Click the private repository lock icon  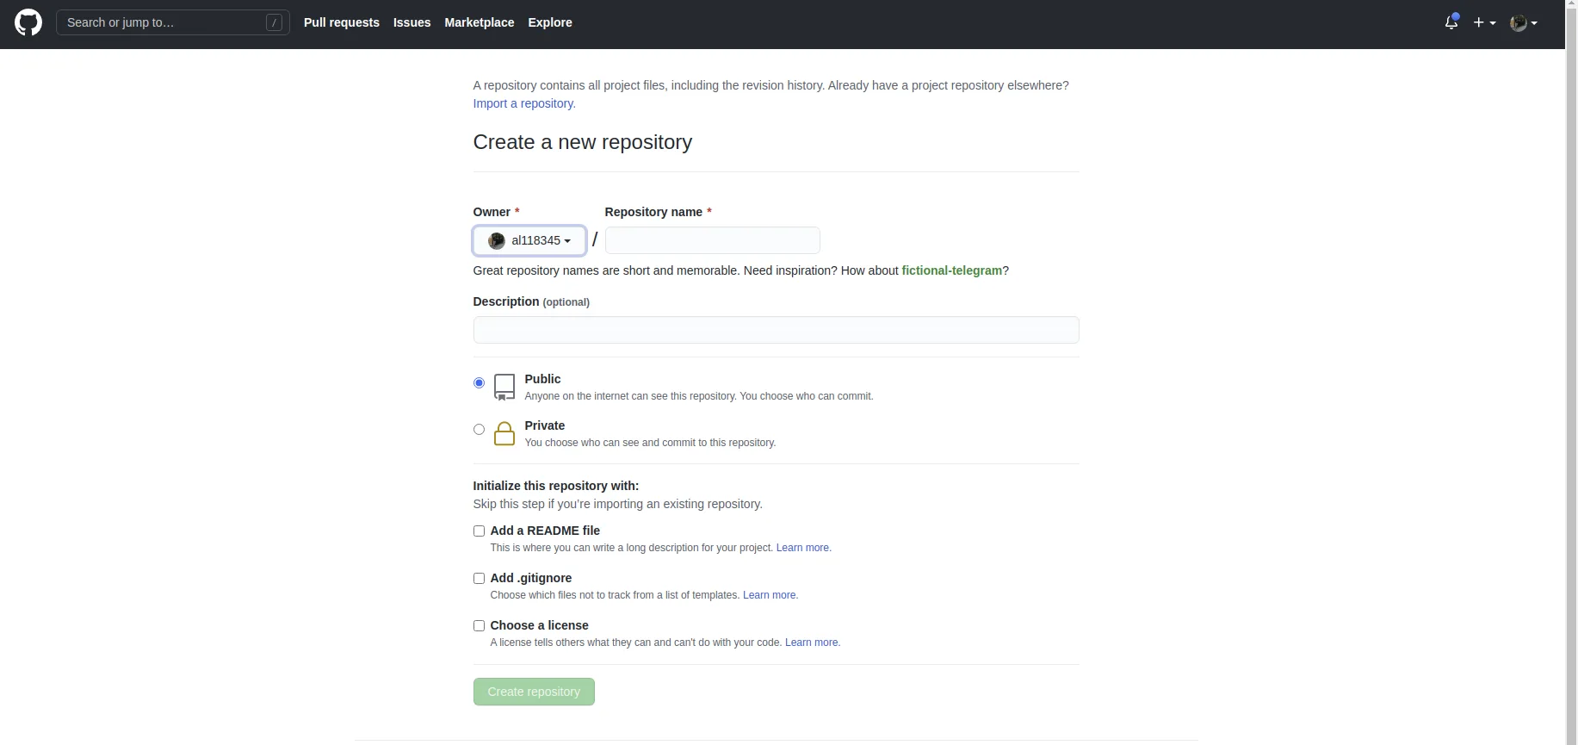(x=504, y=433)
